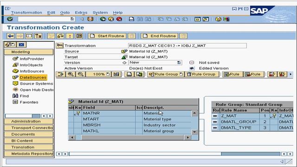Open the Extras menu
This screenshot has width=297, height=167.
pyautogui.click(x=81, y=13)
